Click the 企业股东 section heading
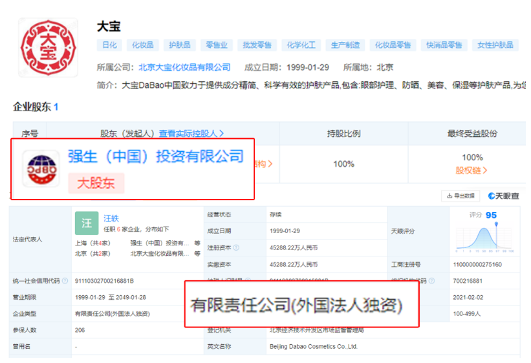Screen dimensions: 531x363 32,107
